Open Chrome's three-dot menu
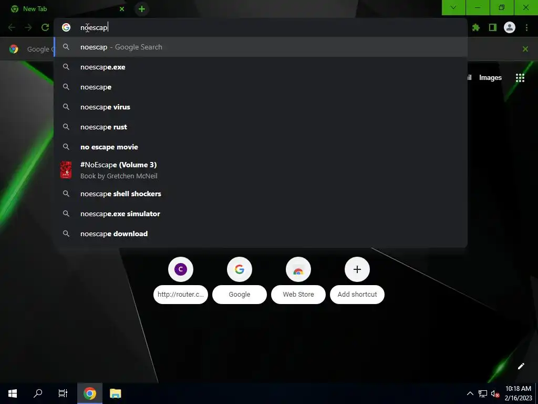Screen dimensions: 538x404 coord(526,27)
